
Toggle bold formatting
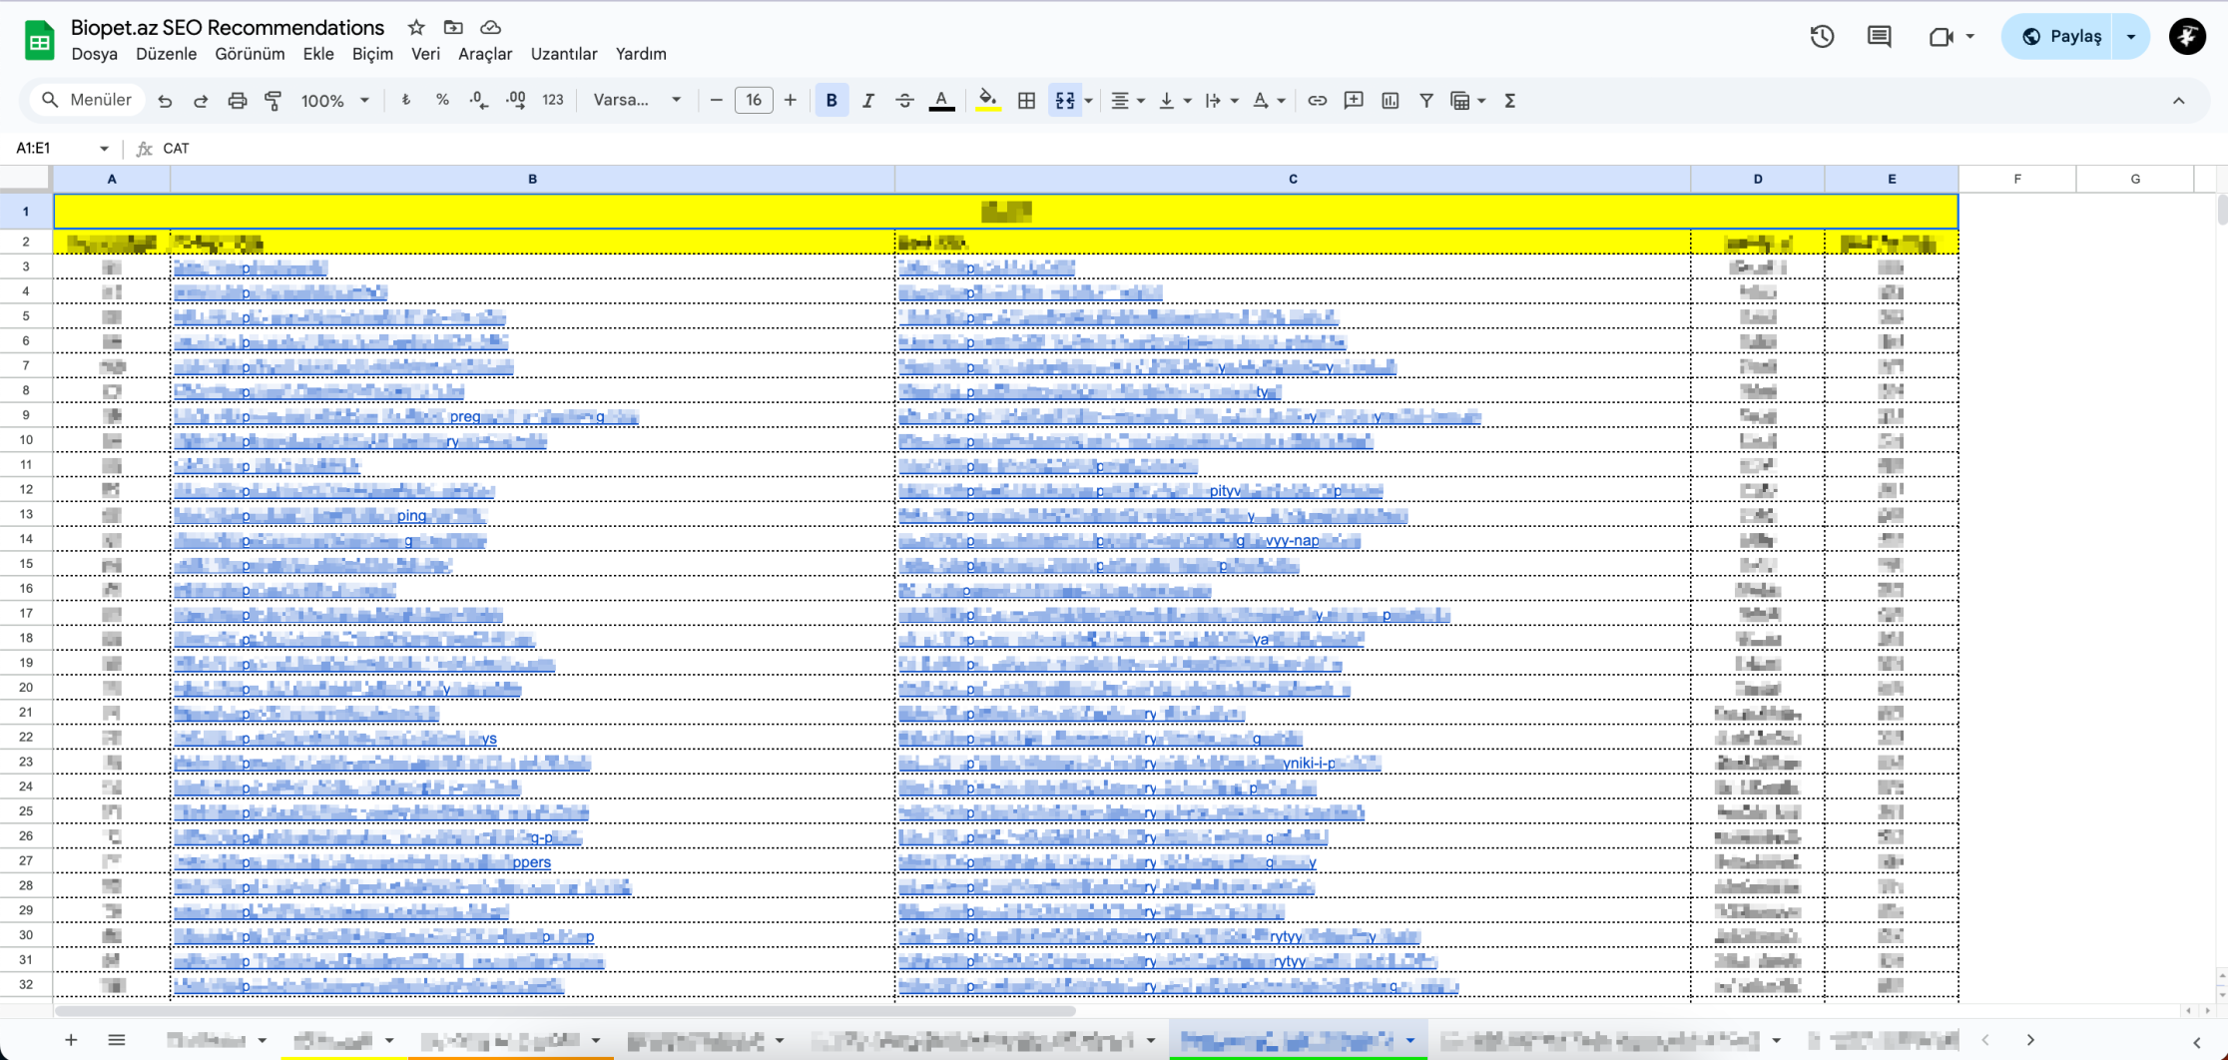[x=832, y=101]
